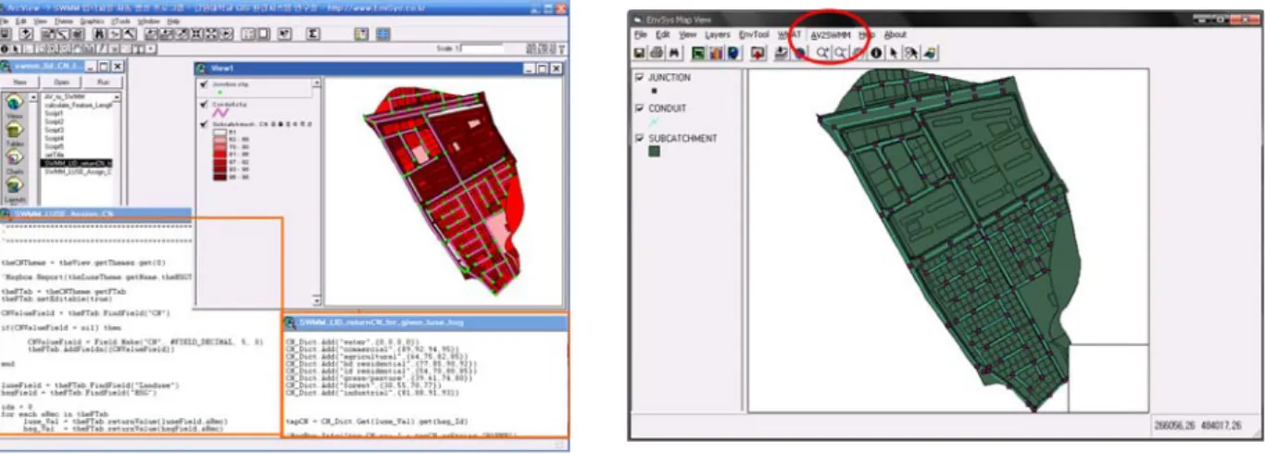The image size is (1265, 454).
Task: Open Layers menu in EnvSys Map View
Action: point(718,34)
